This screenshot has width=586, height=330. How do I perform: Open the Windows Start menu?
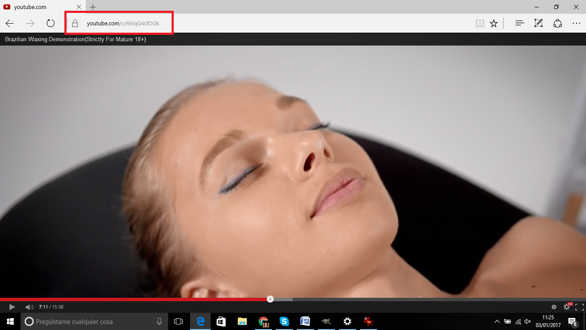10,321
